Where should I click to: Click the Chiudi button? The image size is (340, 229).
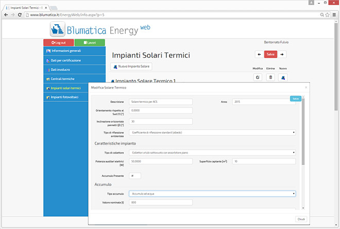(301, 219)
